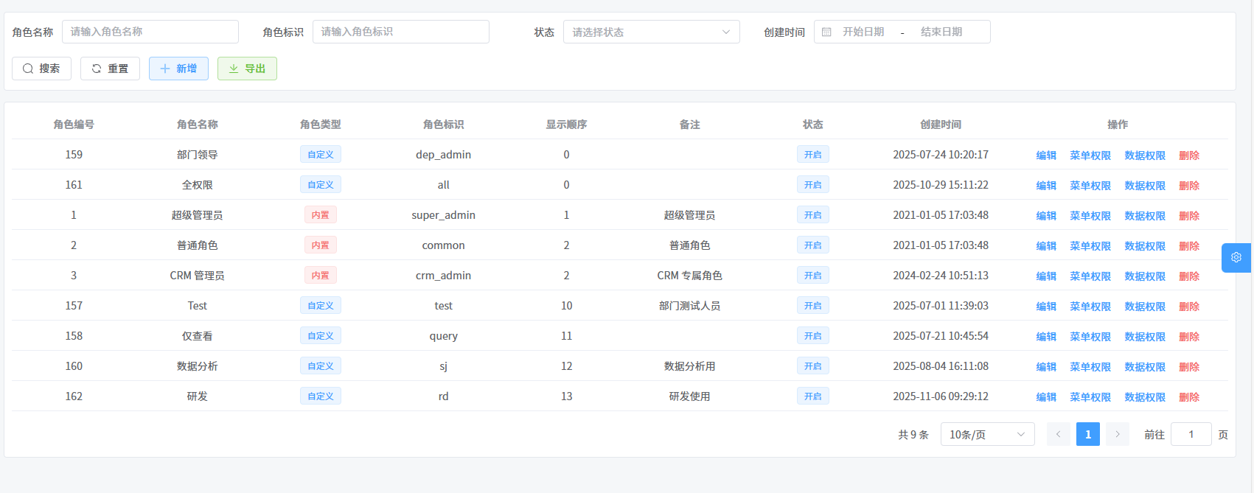Image resolution: width=1254 pixels, height=493 pixels.
Task: Open 菜单权限 for the dep_admin role
Action: [1090, 155]
